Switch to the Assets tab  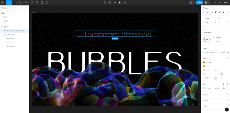13,8
